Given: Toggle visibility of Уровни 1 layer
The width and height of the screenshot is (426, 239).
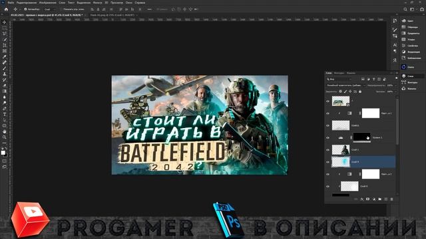Looking at the screenshot, I should click(x=327, y=137).
